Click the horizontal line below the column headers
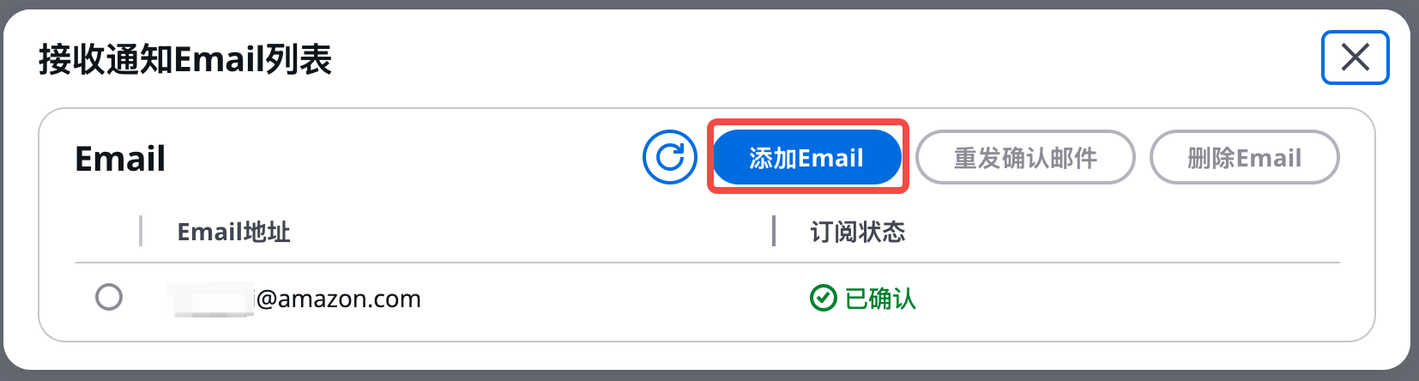The height and width of the screenshot is (381, 1419). 708,263
